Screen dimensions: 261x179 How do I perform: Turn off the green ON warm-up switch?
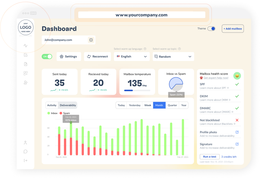tap(47, 56)
